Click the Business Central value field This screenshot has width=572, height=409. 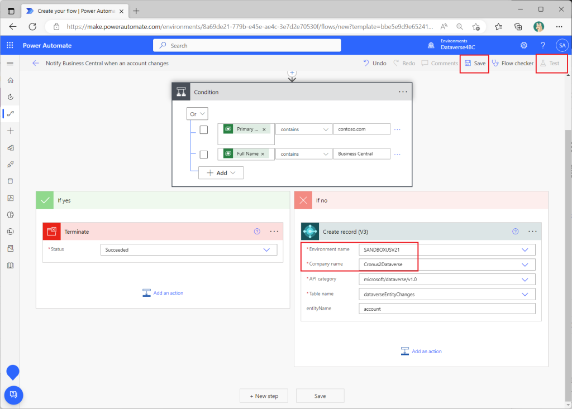point(361,154)
